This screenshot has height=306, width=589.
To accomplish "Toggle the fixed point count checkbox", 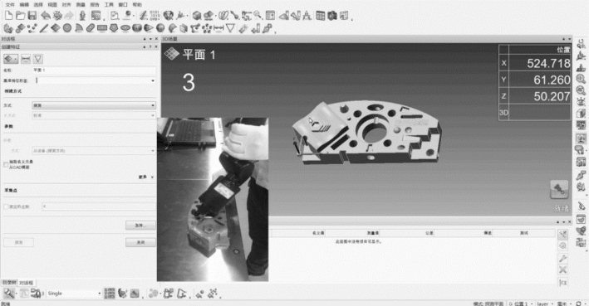I will tap(6, 206).
